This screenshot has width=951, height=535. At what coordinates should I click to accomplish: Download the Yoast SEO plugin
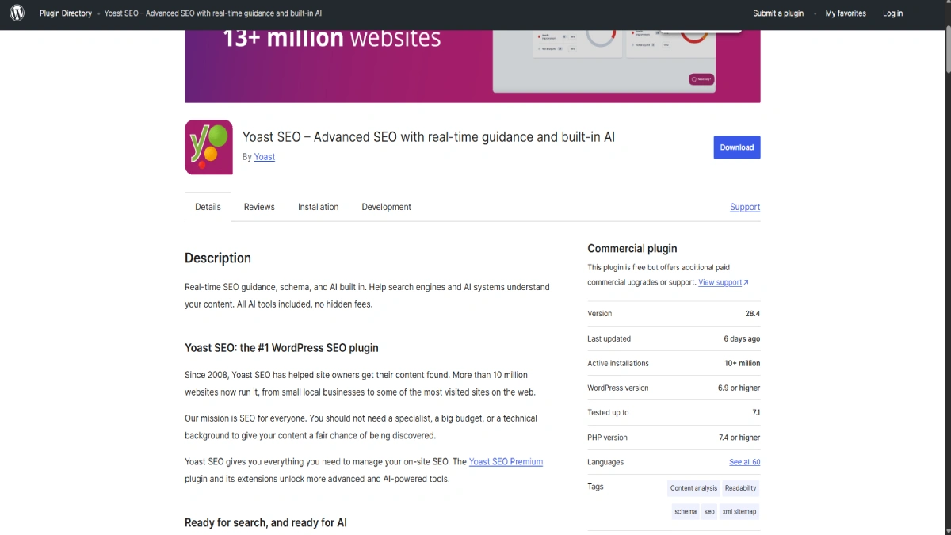[x=737, y=147]
